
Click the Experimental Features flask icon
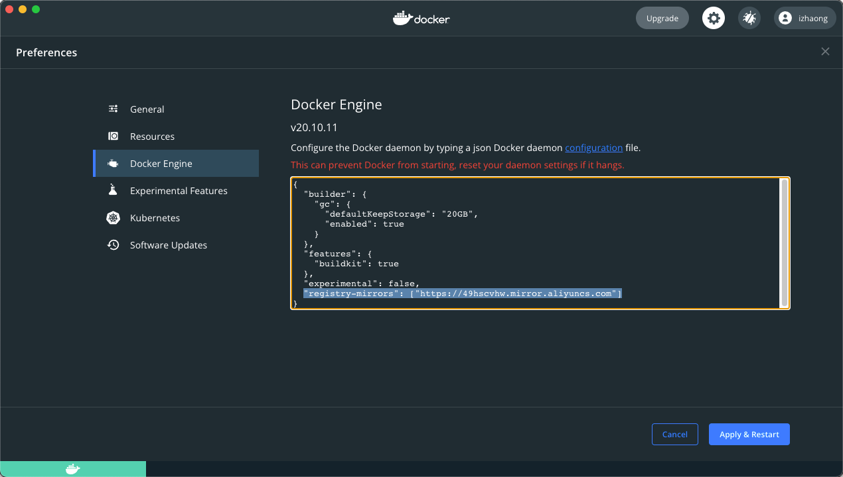pos(114,191)
